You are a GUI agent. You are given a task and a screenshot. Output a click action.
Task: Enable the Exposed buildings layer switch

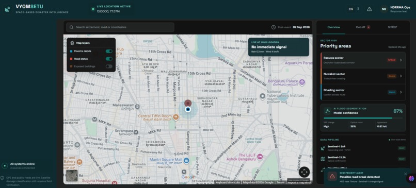[x=109, y=66]
